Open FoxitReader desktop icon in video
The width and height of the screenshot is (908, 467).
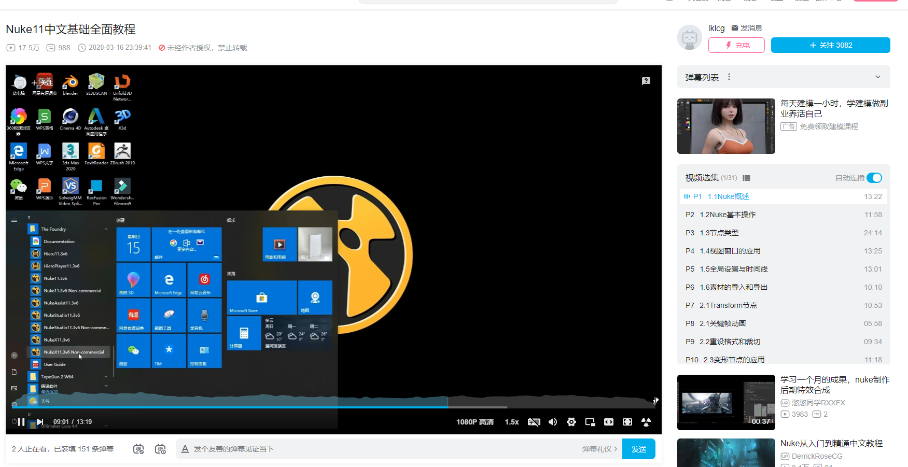tap(96, 154)
